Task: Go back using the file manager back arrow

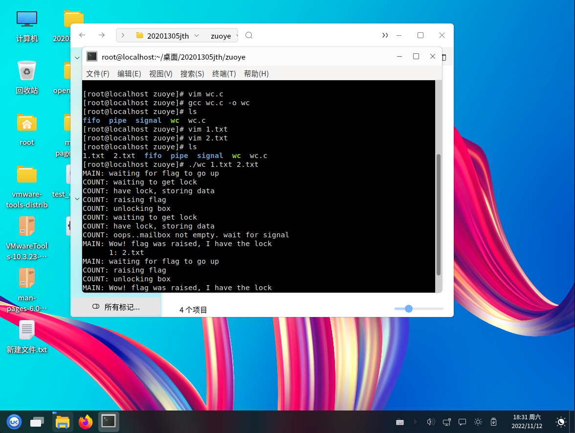Action: pyautogui.click(x=82, y=35)
